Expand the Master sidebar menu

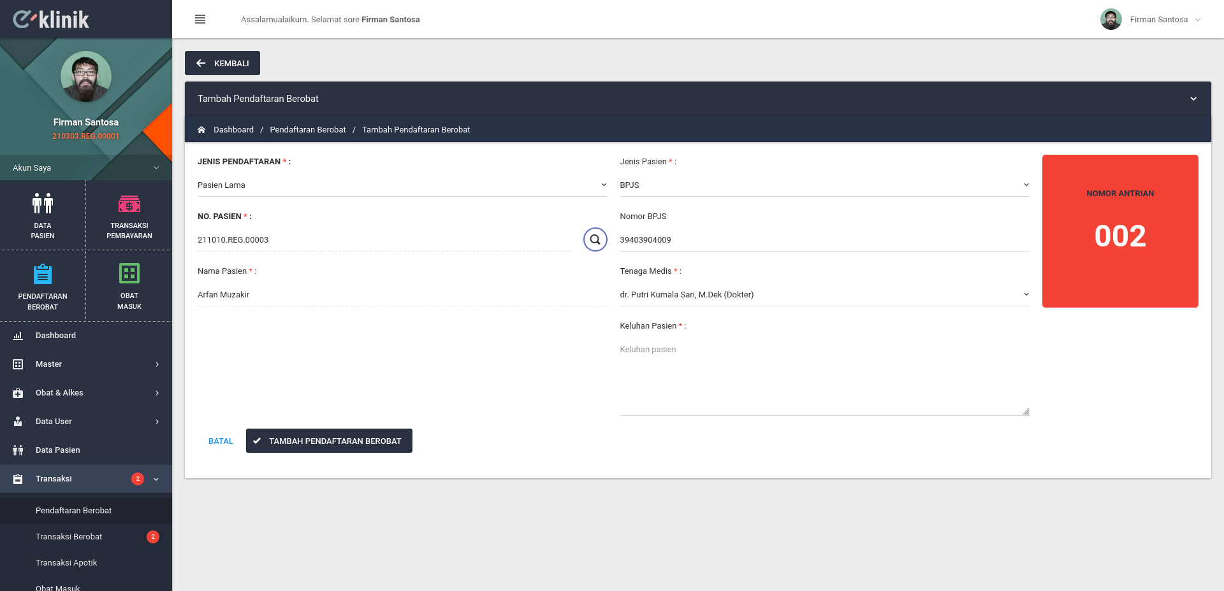[x=86, y=364]
